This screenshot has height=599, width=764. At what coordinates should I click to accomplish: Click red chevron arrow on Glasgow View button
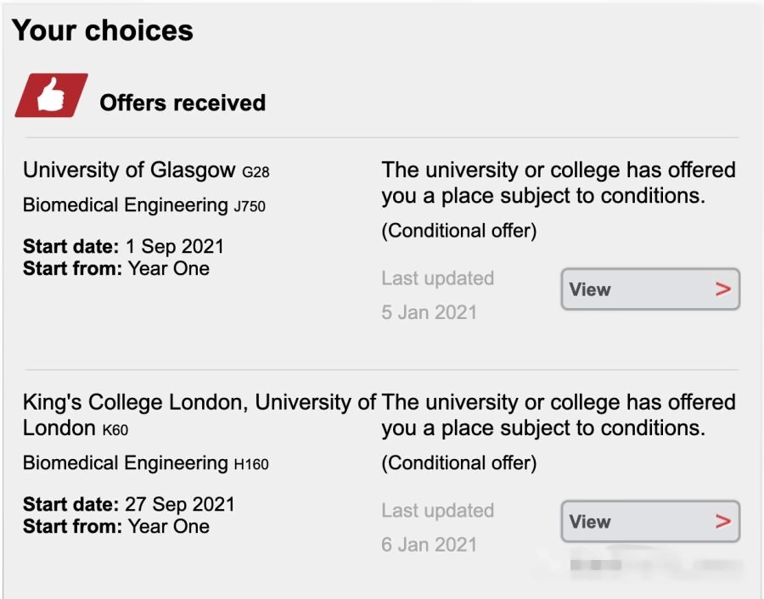tap(723, 289)
